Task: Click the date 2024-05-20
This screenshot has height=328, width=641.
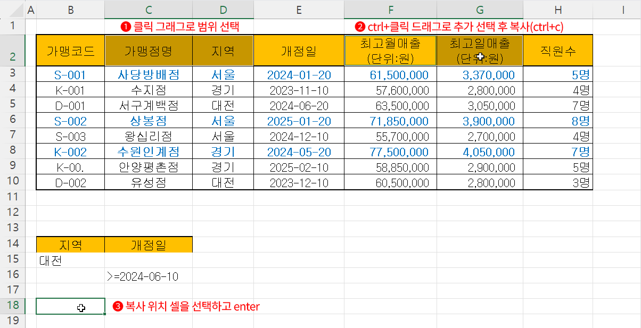Action: pyautogui.click(x=299, y=152)
